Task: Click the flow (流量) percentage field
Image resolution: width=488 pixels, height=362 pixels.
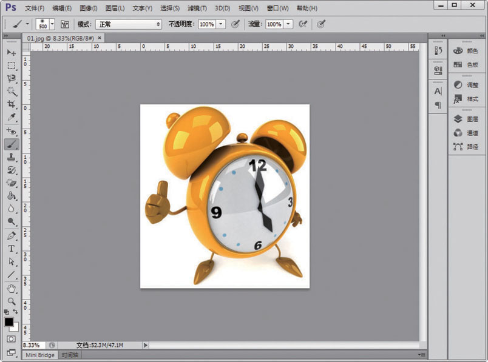Action: tap(274, 24)
